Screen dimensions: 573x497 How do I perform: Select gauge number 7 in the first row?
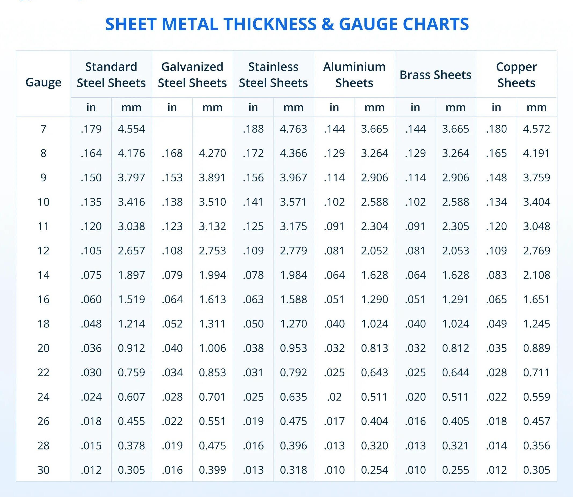coord(43,129)
